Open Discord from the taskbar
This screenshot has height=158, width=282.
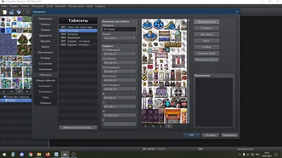(22, 154)
